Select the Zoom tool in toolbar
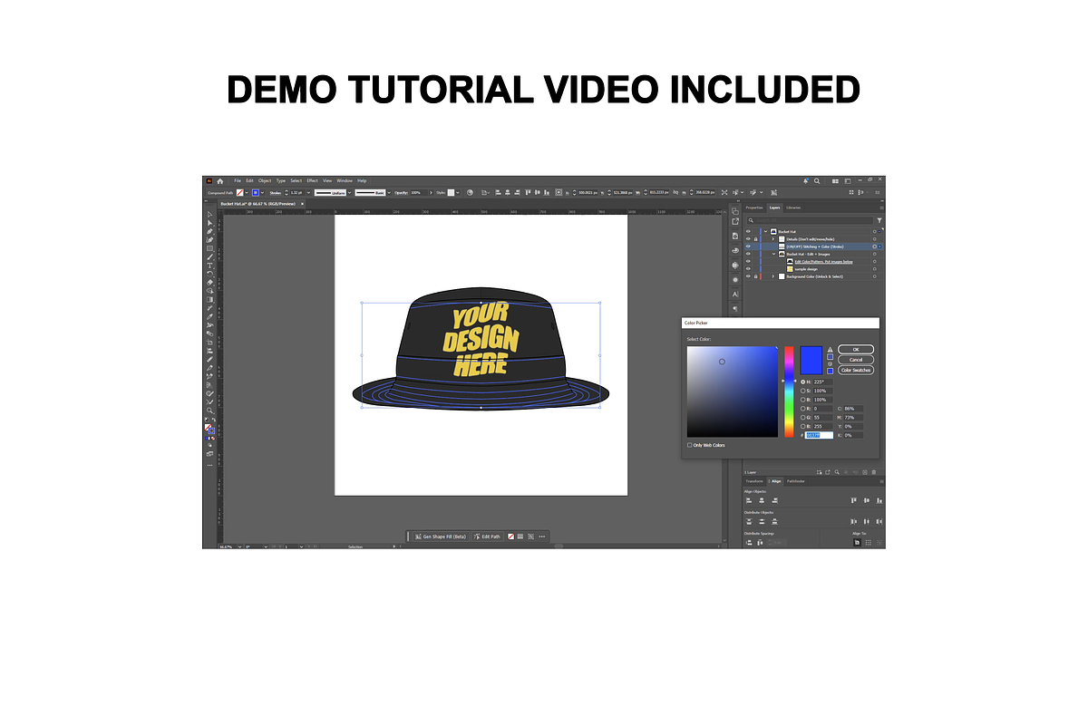 click(209, 411)
